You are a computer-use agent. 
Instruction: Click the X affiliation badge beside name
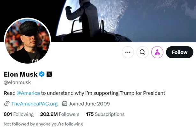pyautogui.click(x=49, y=74)
